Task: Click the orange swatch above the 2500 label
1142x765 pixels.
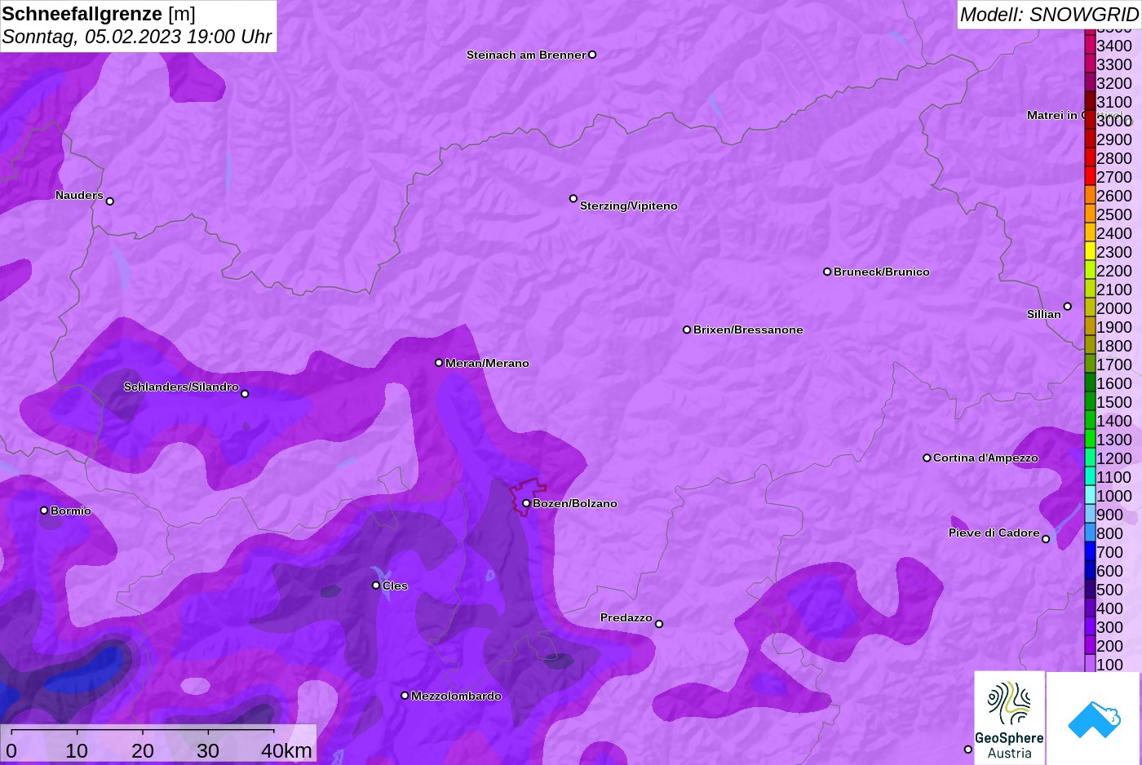Action: (x=1090, y=214)
